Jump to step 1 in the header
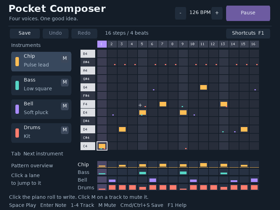 [102, 44]
